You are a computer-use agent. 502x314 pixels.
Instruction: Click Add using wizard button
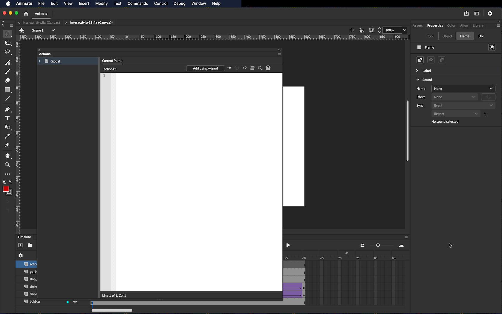[205, 68]
